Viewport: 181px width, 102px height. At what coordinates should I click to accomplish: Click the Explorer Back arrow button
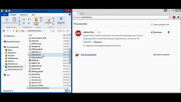(x=4, y=31)
